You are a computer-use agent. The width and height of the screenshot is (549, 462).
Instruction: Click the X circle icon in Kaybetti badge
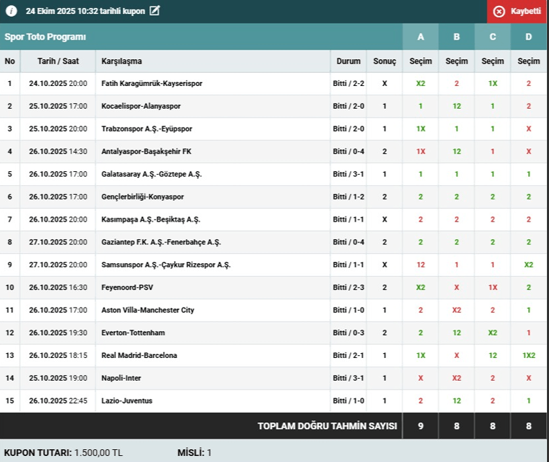499,11
